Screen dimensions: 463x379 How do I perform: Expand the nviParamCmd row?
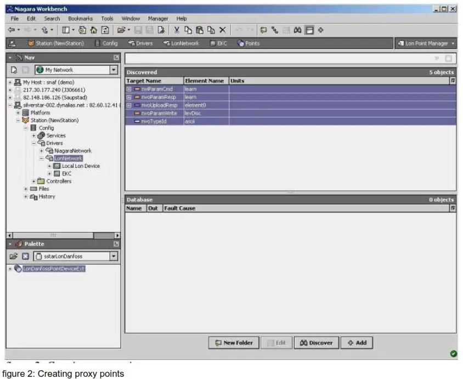point(129,89)
